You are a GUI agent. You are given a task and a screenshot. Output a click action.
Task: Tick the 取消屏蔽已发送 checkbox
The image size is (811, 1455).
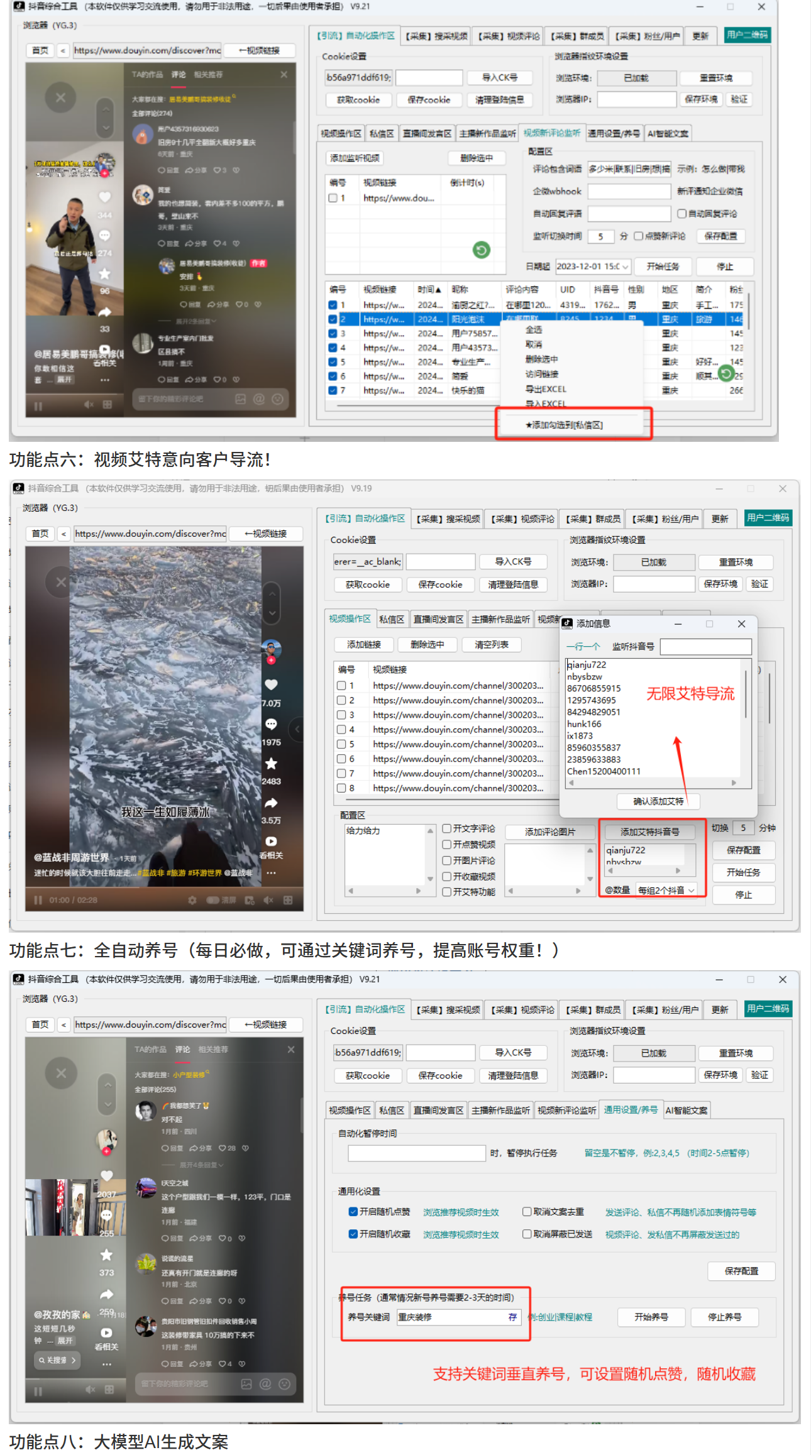[x=527, y=1234]
